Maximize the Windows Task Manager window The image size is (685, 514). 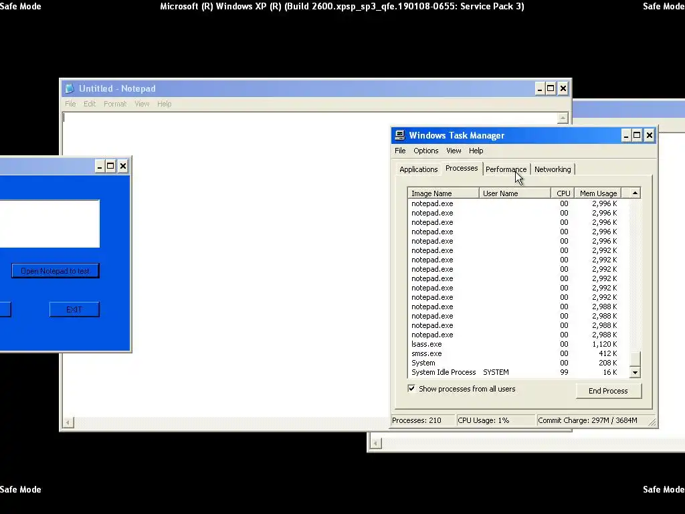point(637,135)
